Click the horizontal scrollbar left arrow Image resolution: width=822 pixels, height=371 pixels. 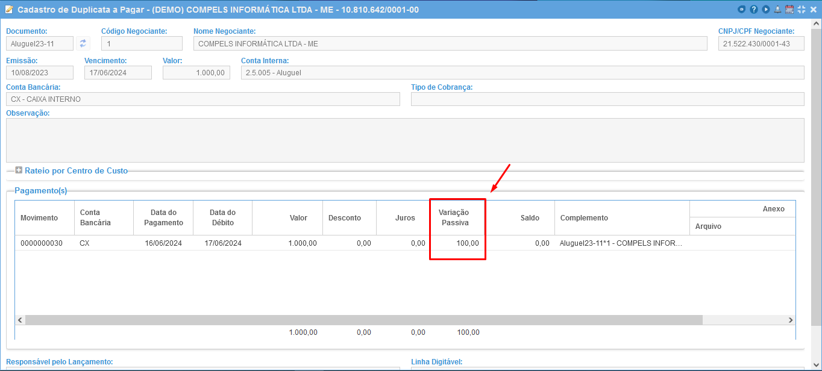(20, 320)
